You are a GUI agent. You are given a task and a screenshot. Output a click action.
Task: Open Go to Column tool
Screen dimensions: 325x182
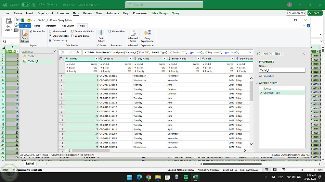pos(101,36)
